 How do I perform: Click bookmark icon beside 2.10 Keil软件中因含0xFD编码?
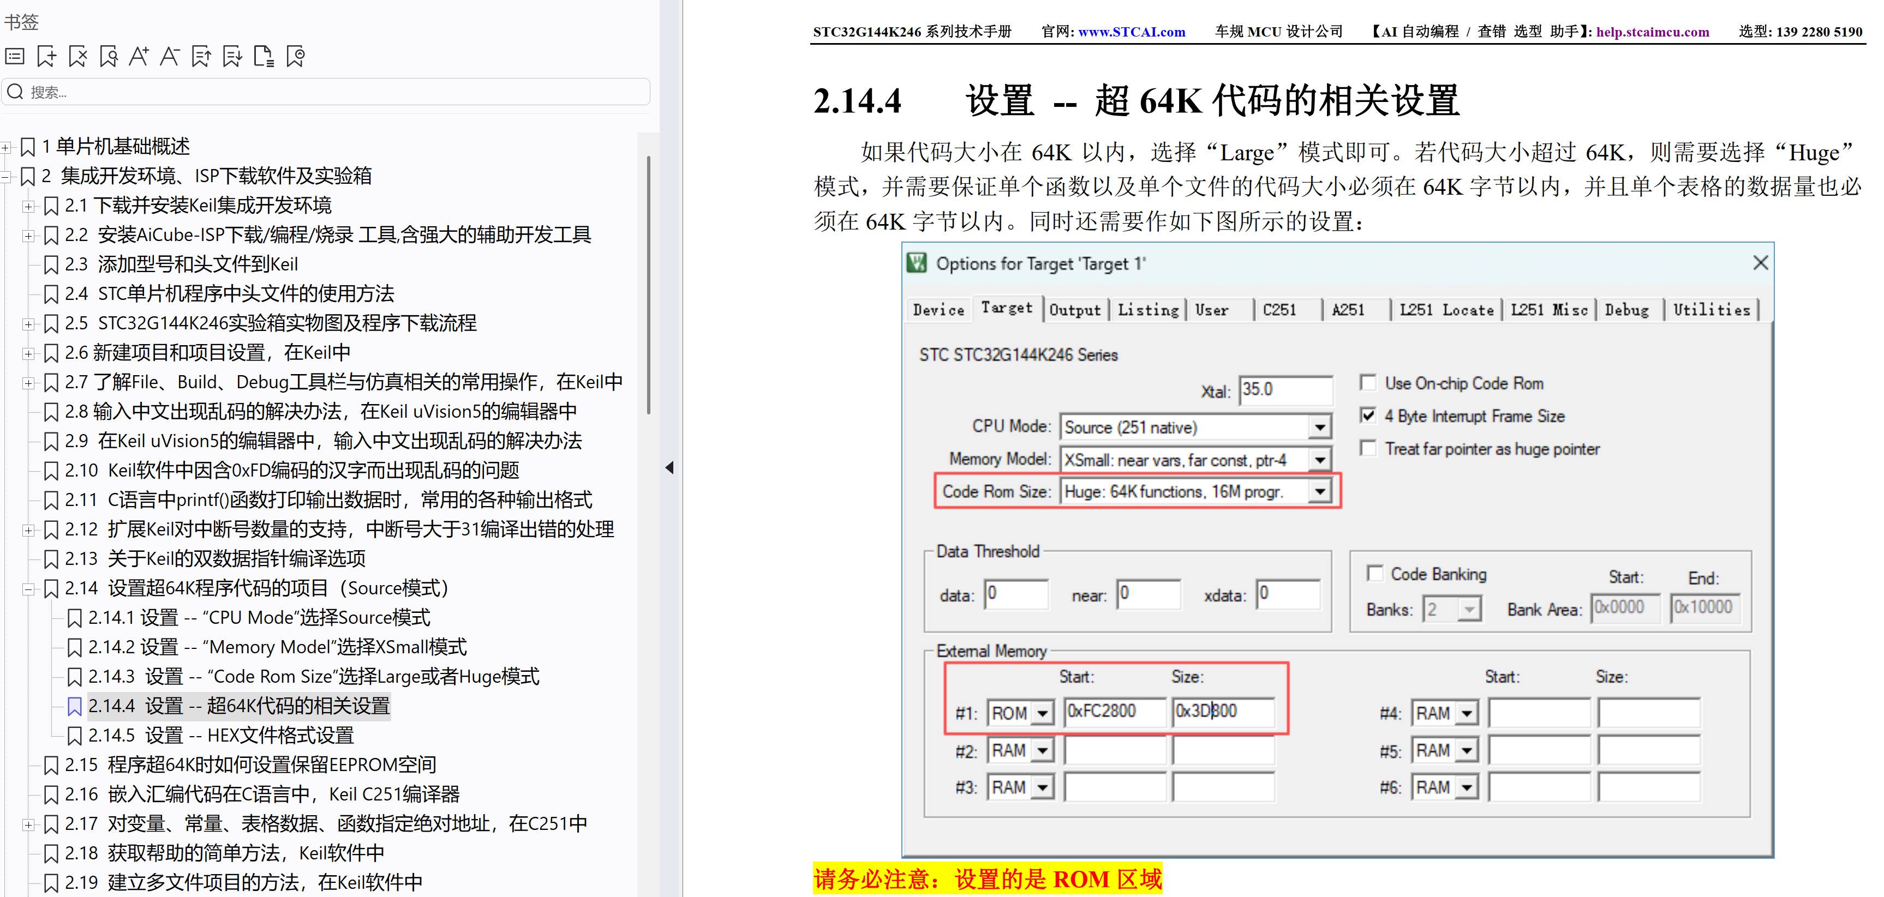click(51, 471)
